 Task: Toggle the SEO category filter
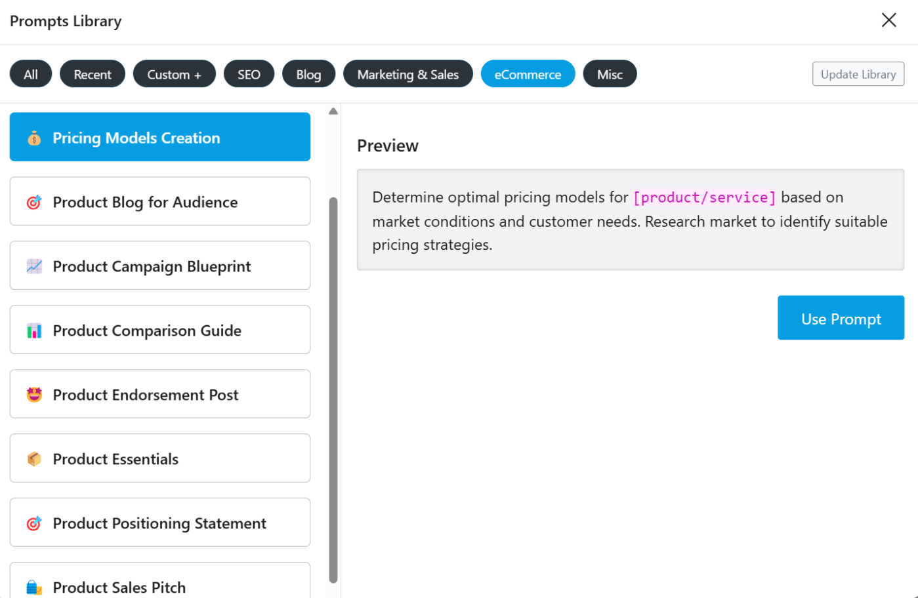(249, 73)
